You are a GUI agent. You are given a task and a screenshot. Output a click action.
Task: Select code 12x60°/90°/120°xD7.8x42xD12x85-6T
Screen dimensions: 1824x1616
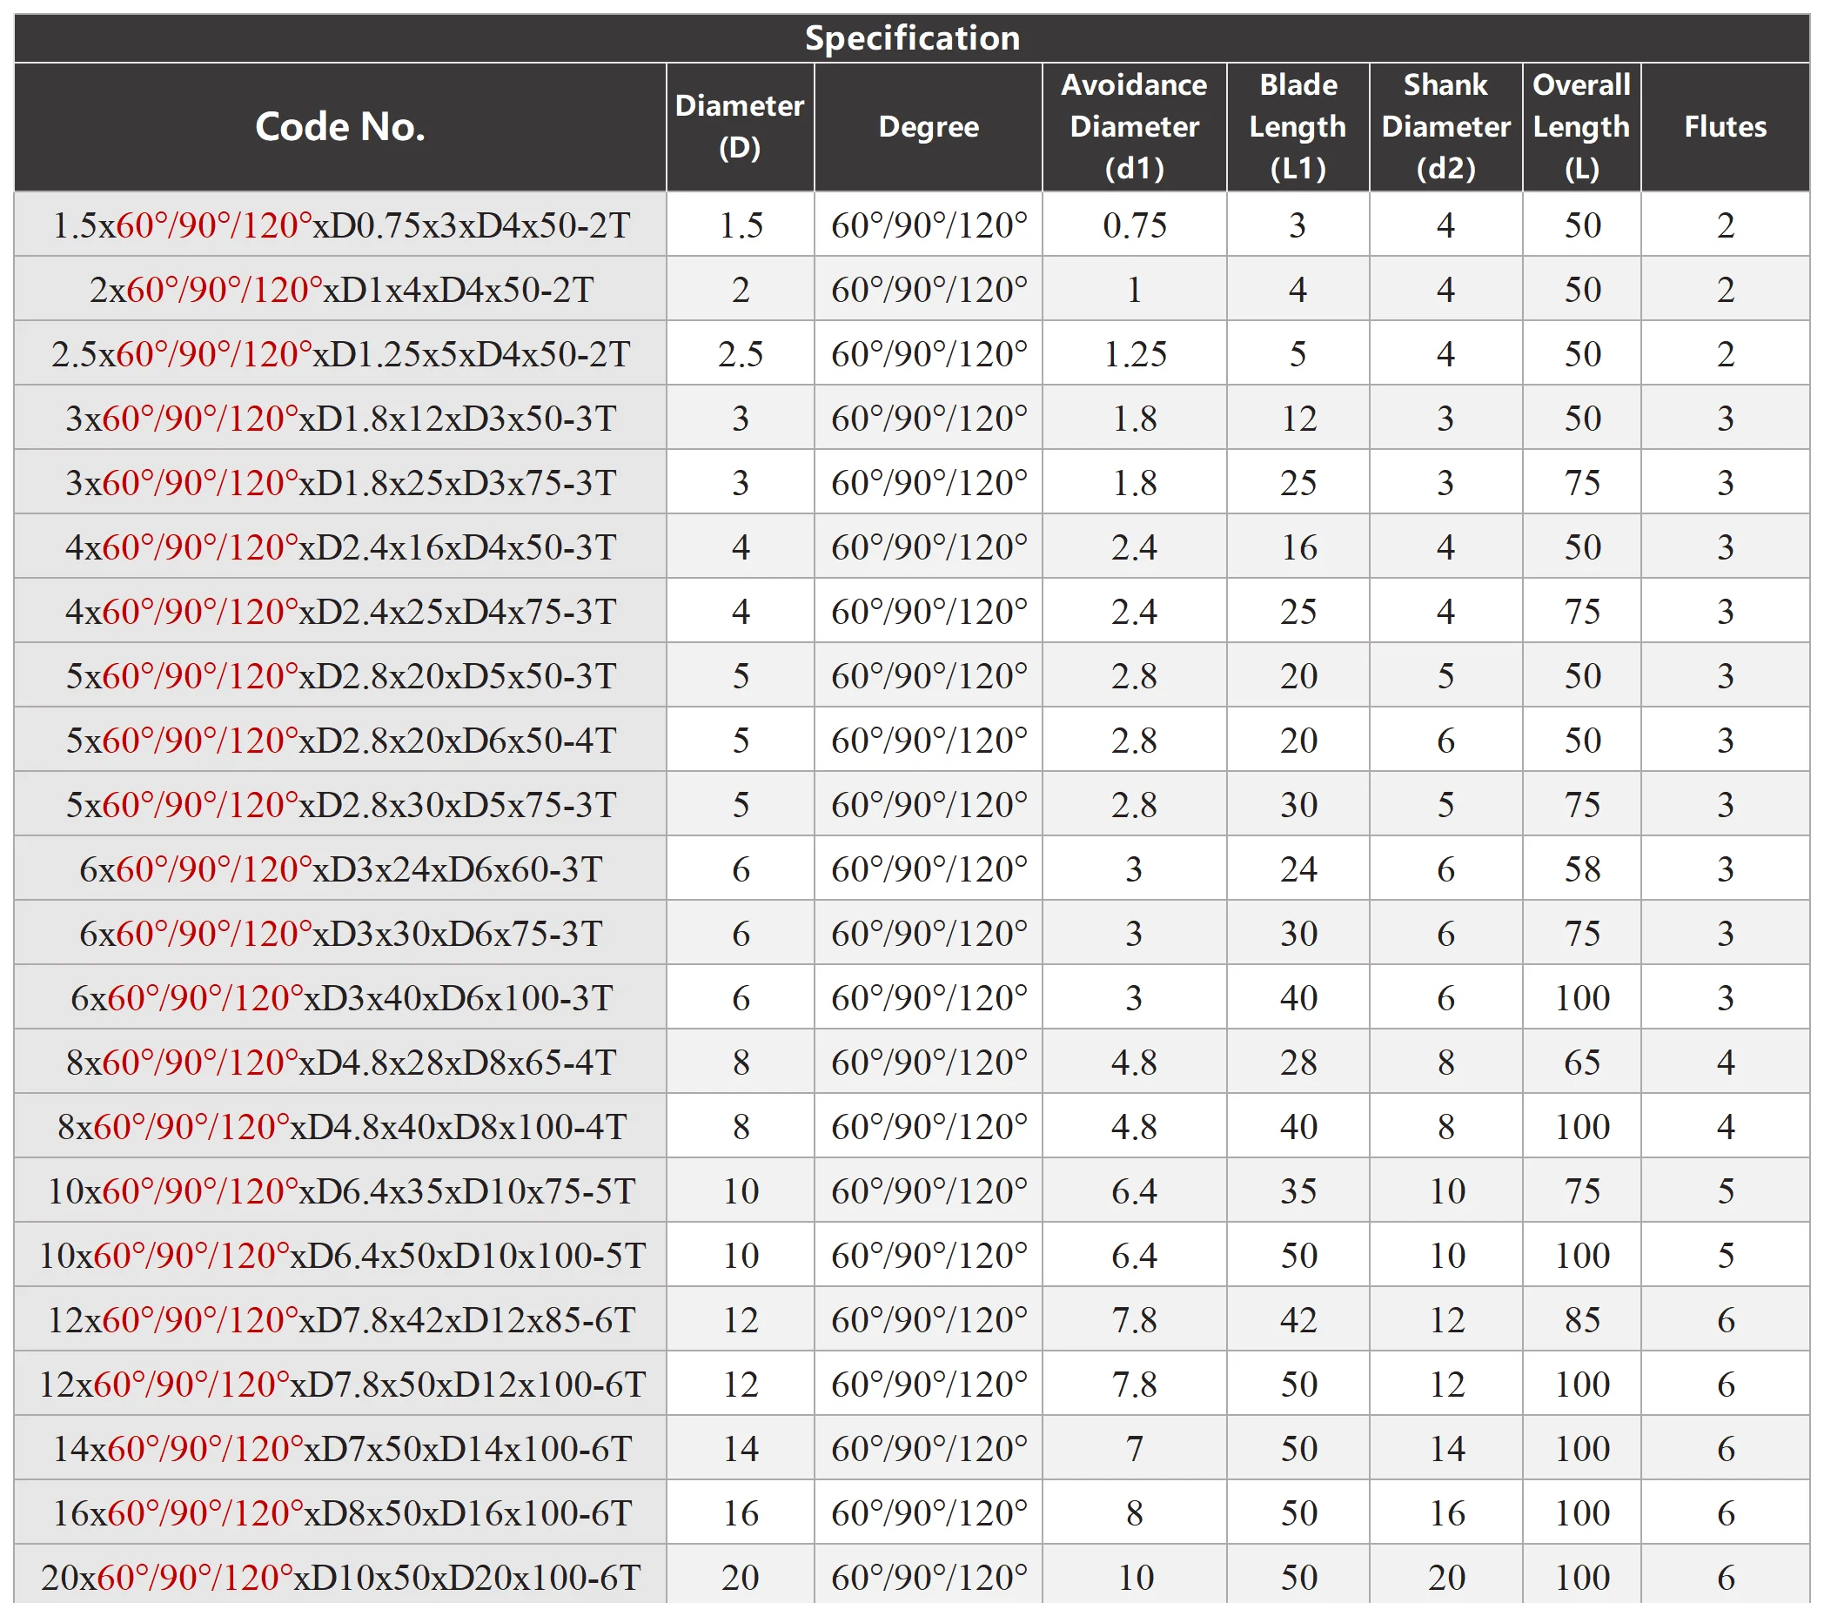341,1320
